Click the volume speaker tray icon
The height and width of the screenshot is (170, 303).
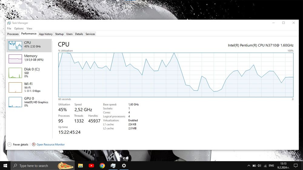259,165
